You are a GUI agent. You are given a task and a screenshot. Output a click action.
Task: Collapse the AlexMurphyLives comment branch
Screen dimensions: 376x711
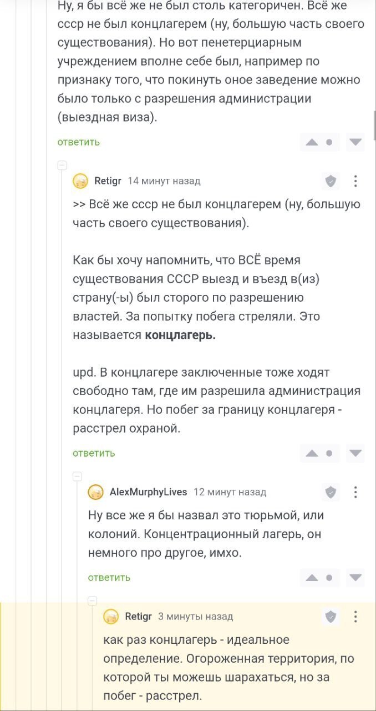coord(78,476)
